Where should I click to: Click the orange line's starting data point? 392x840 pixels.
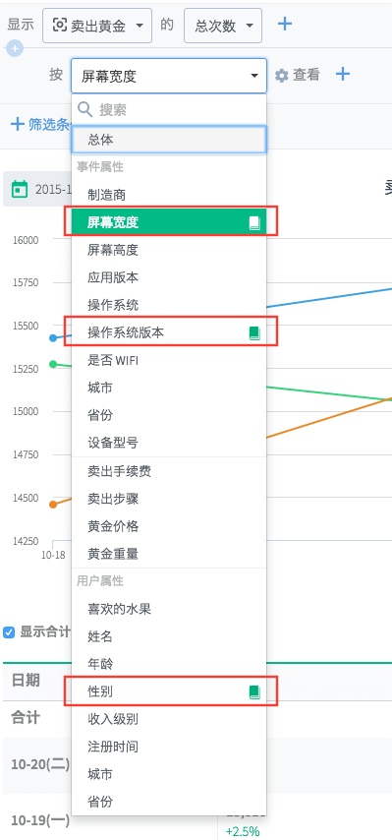[53, 505]
